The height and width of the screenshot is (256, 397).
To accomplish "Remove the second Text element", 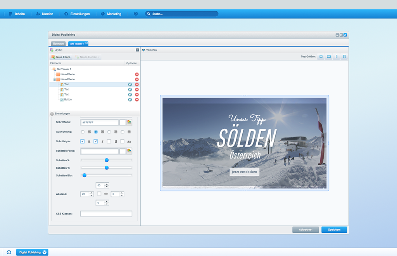I will click(x=137, y=89).
